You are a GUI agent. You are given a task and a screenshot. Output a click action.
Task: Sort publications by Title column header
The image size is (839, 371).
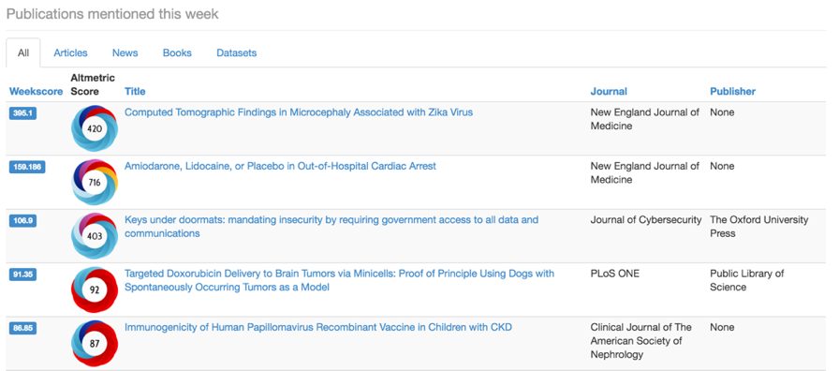coord(135,92)
